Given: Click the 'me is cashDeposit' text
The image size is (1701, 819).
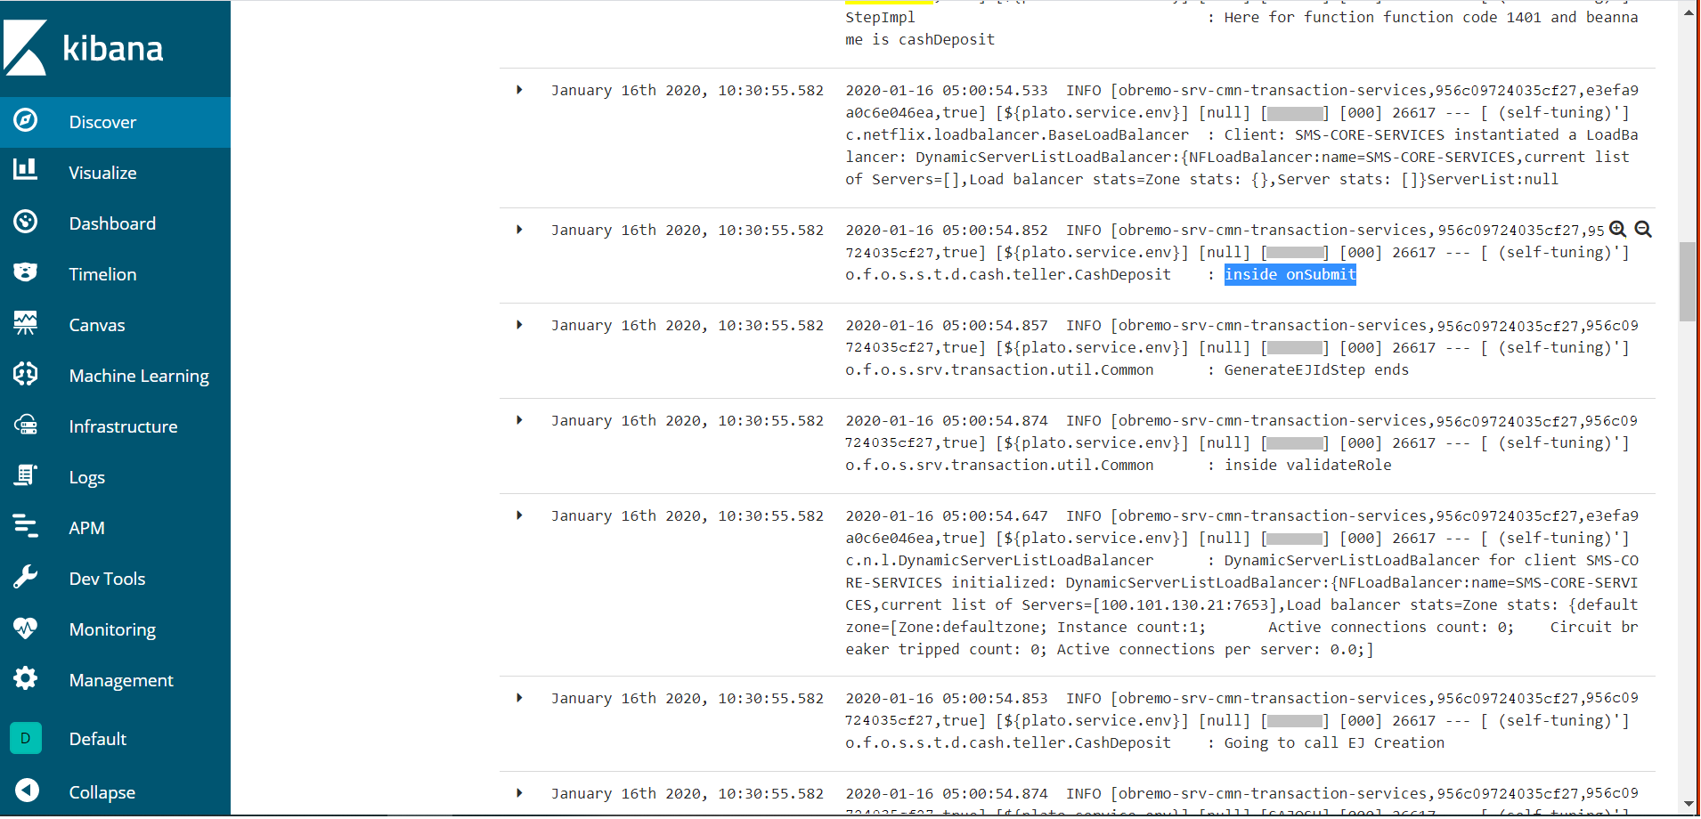Looking at the screenshot, I should pyautogui.click(x=920, y=39).
